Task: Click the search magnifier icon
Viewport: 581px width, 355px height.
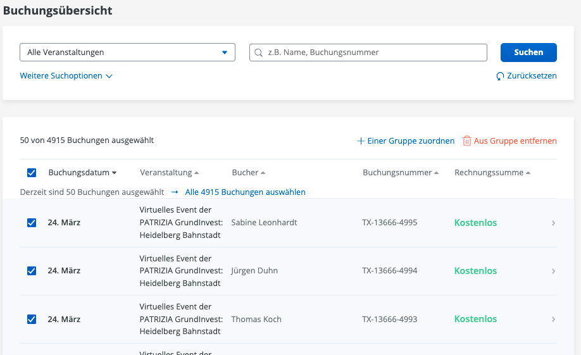Action: pos(258,53)
